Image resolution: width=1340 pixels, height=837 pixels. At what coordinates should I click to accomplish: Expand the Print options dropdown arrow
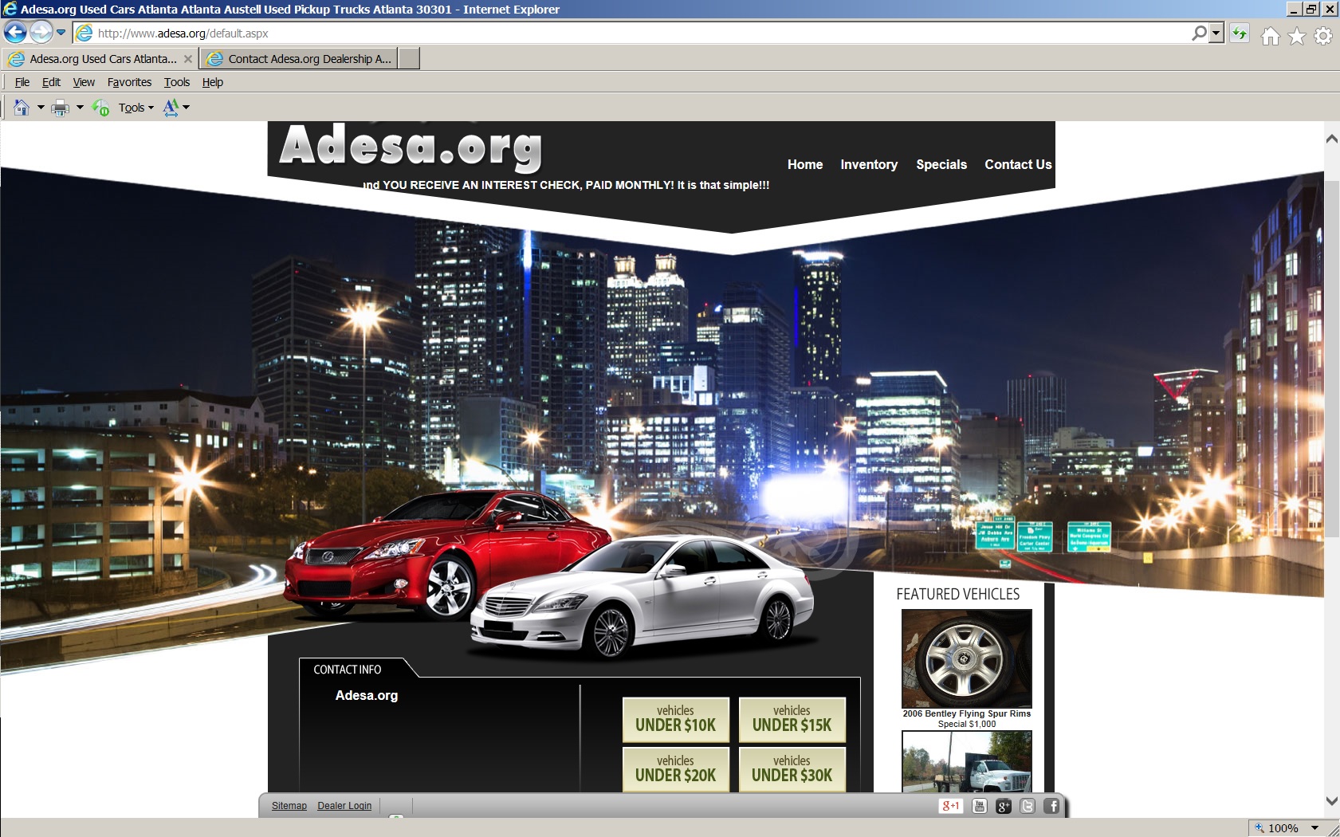[80, 108]
